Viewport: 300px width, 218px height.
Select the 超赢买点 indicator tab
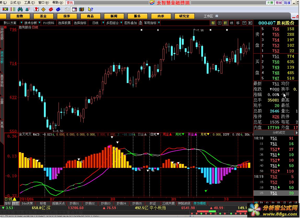click(x=58, y=203)
